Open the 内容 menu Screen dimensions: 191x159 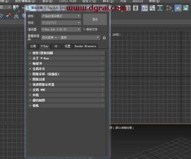[x=123, y=1]
